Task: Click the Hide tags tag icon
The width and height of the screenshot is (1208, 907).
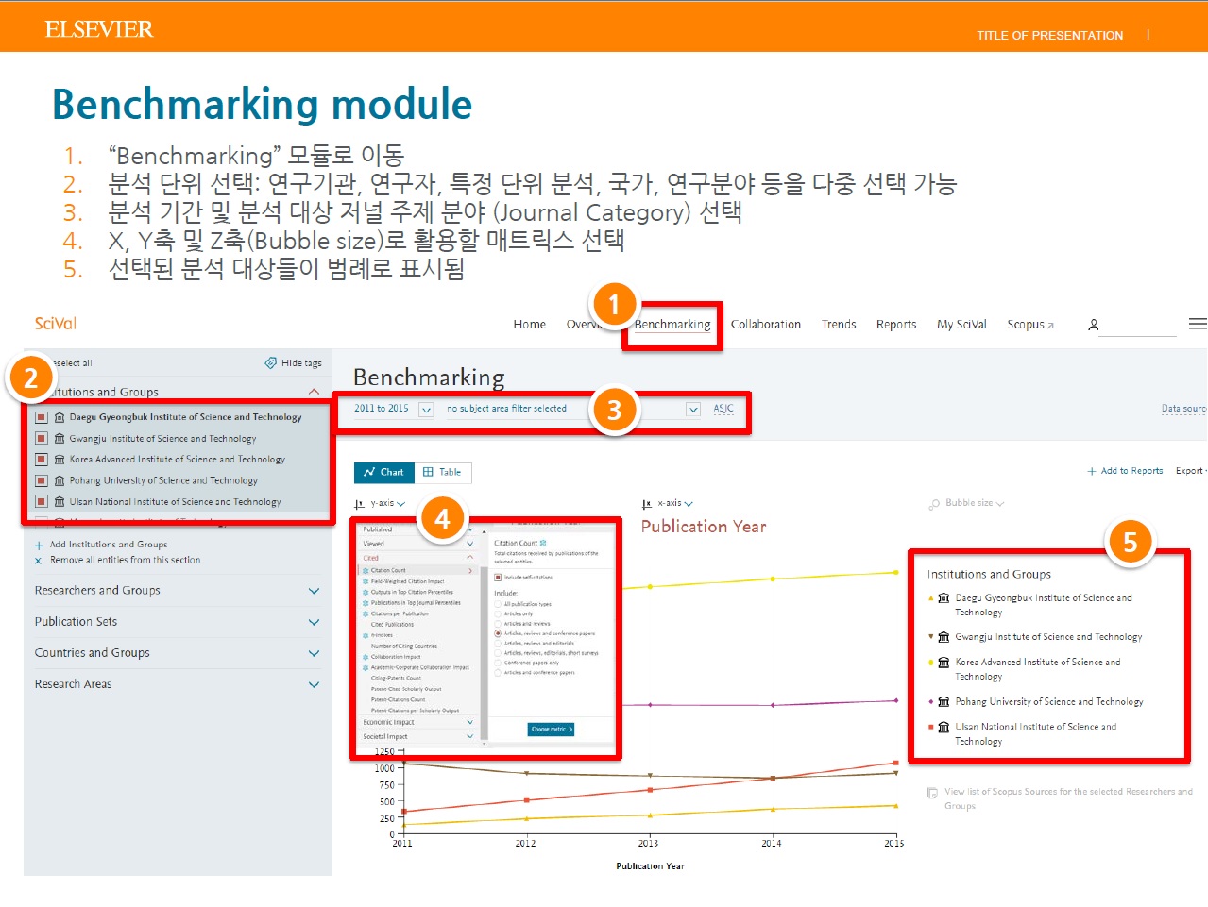Action: click(x=271, y=362)
